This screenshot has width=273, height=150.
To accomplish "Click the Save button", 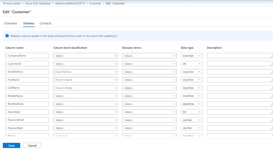I will click(12, 145).
